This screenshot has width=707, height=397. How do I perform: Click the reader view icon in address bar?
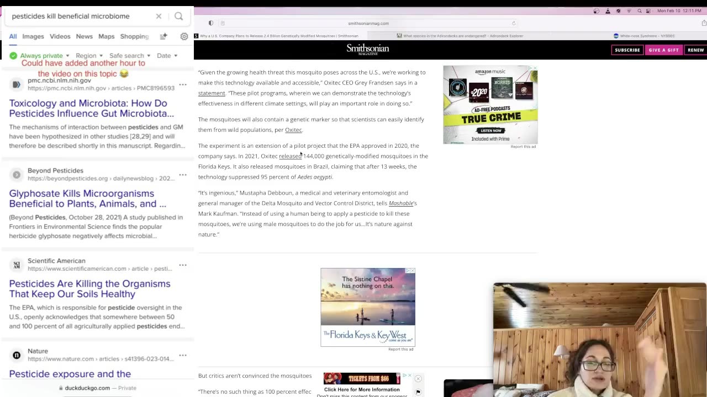[x=223, y=23]
